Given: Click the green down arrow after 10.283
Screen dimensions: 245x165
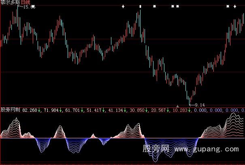Looking at the screenshot, I should pos(189,110).
